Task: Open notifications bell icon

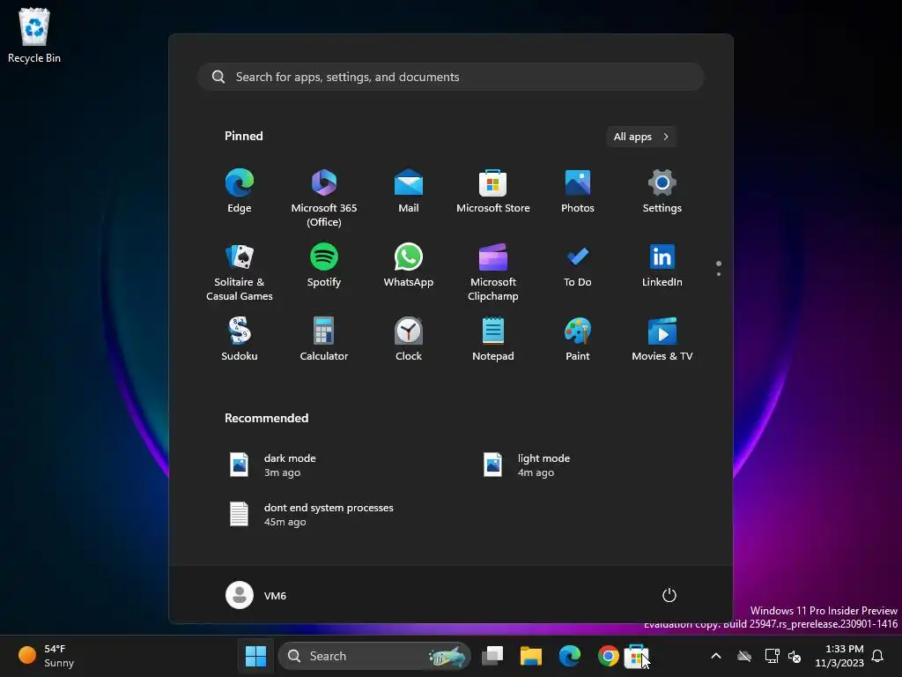Action: 878,656
